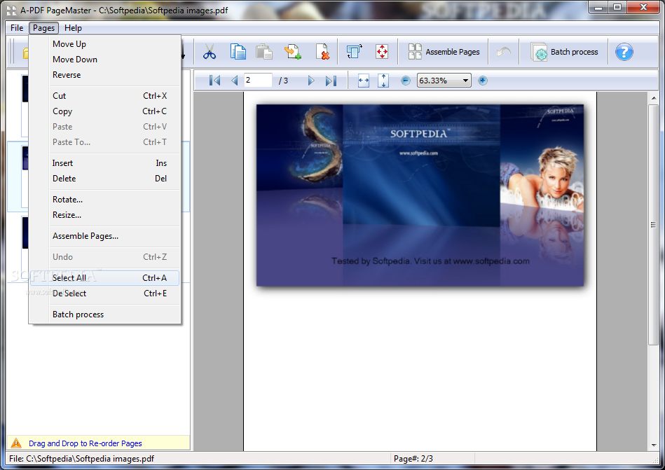Select Copy in the Pages menu
Viewport: 665px width, 470px height.
tap(104, 111)
